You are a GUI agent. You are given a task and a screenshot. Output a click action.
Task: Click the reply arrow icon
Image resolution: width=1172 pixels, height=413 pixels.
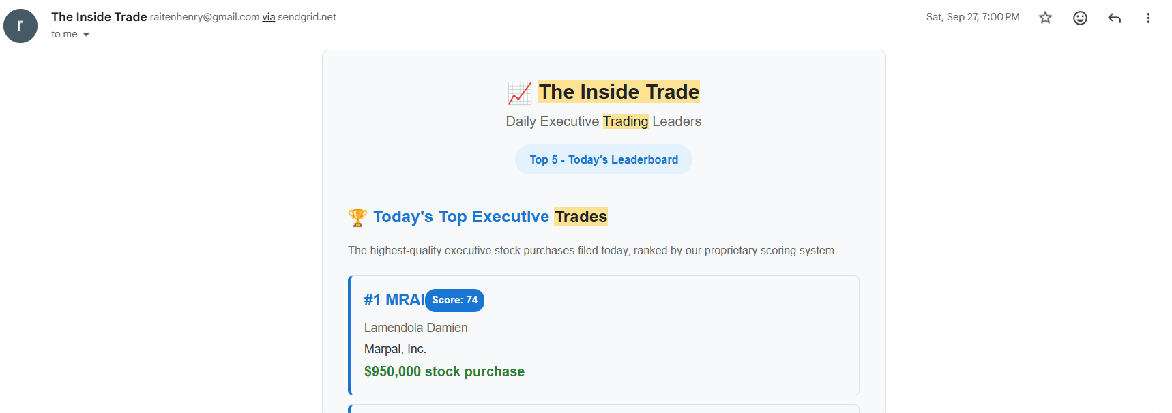pos(1115,18)
